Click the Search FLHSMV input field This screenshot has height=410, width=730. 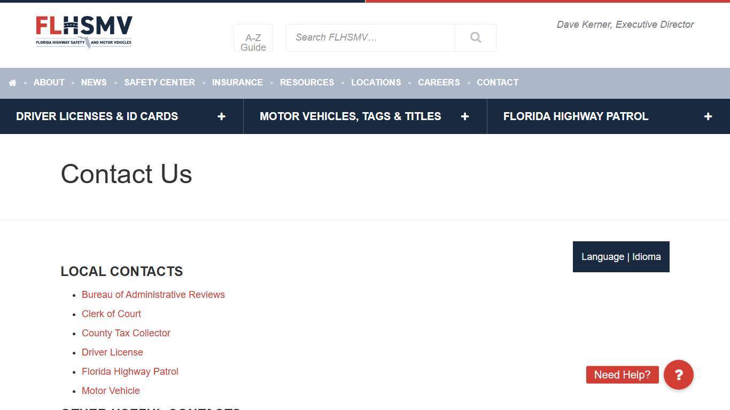pos(370,37)
